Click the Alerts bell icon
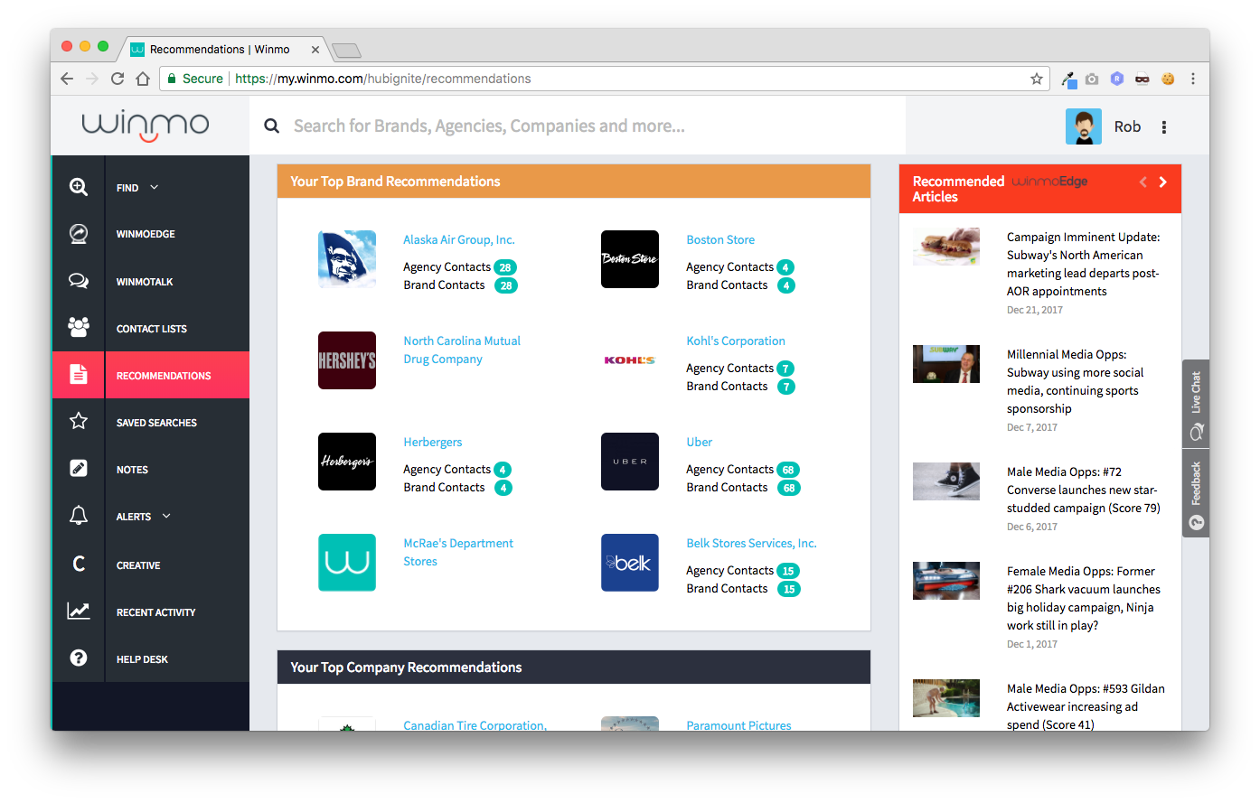 click(x=79, y=516)
